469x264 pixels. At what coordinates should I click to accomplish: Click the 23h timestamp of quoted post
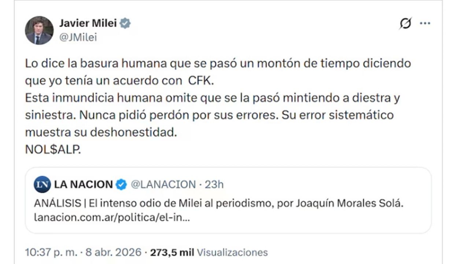pyautogui.click(x=214, y=184)
